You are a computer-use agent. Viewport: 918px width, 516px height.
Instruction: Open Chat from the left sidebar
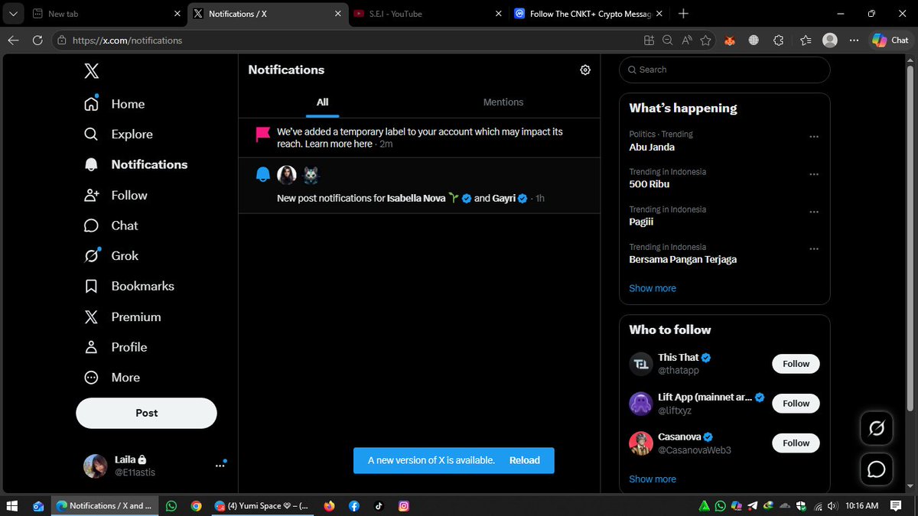(111, 226)
